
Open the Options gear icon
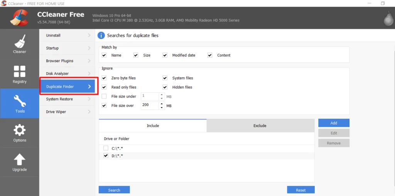tap(20, 130)
